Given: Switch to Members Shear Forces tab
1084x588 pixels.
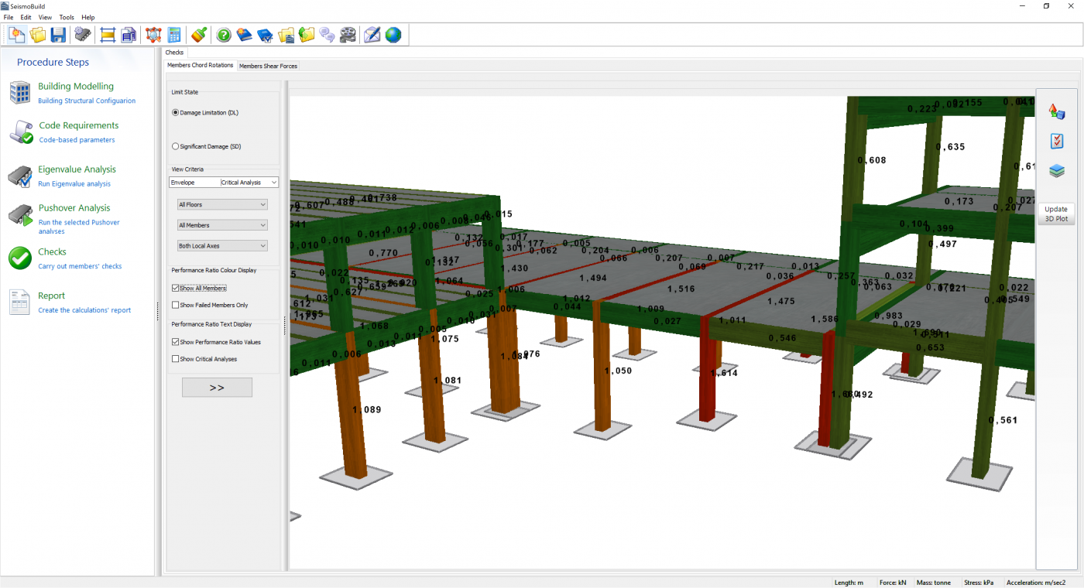Looking at the screenshot, I should pos(268,66).
